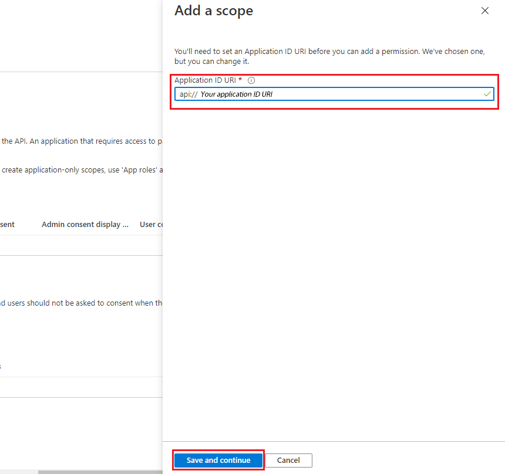Click the text about setting Application ID URI

pos(329,56)
